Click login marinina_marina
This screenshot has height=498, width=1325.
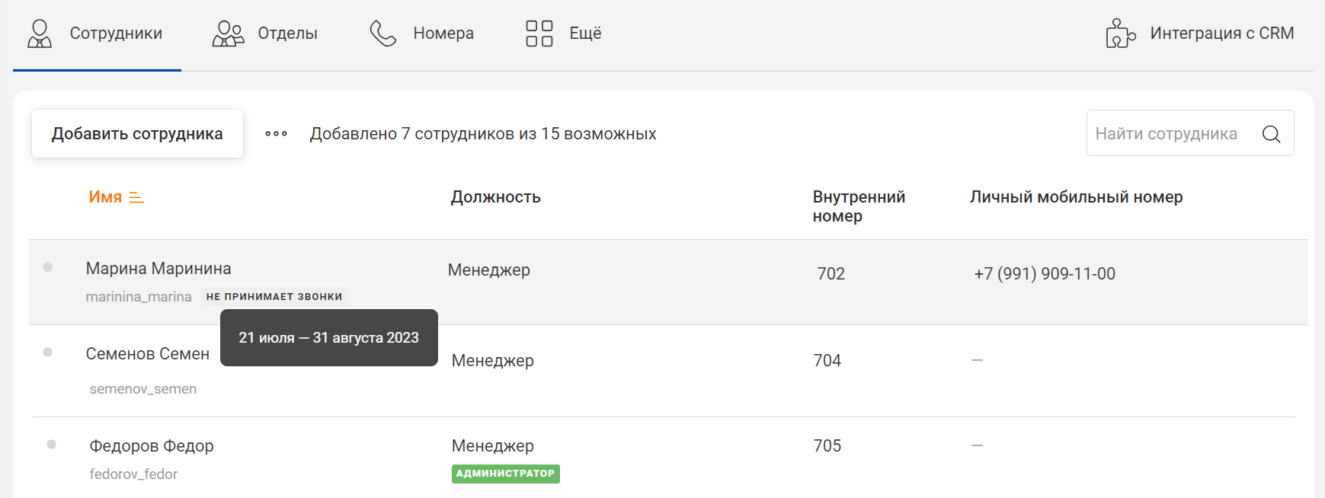[x=139, y=297]
